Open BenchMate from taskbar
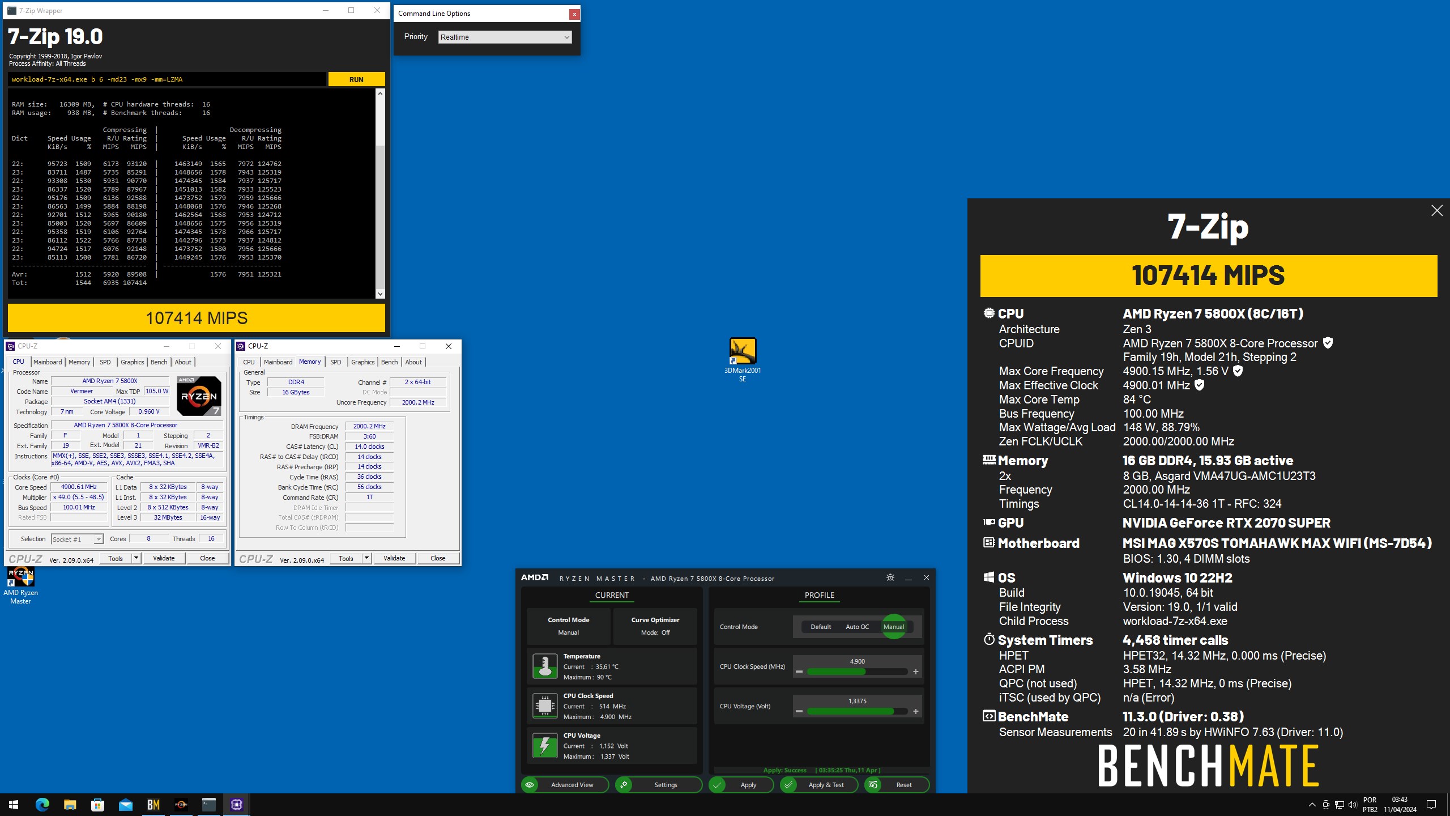This screenshot has height=816, width=1450. click(153, 804)
